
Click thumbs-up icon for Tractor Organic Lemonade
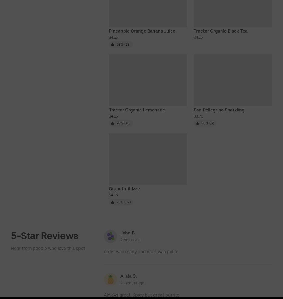[113, 123]
